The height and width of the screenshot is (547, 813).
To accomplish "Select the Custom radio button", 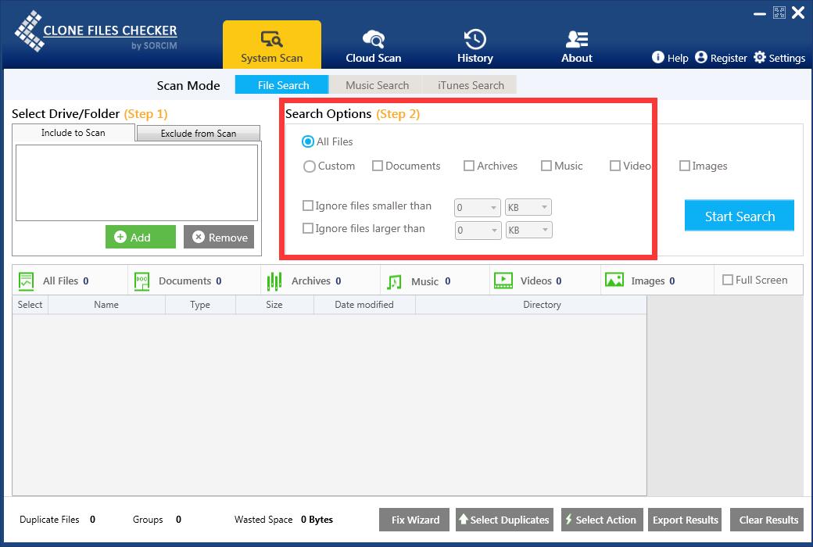I will (x=309, y=166).
